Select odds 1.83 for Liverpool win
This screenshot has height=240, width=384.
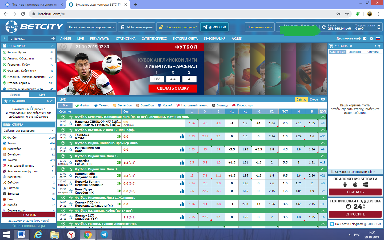[157, 79]
